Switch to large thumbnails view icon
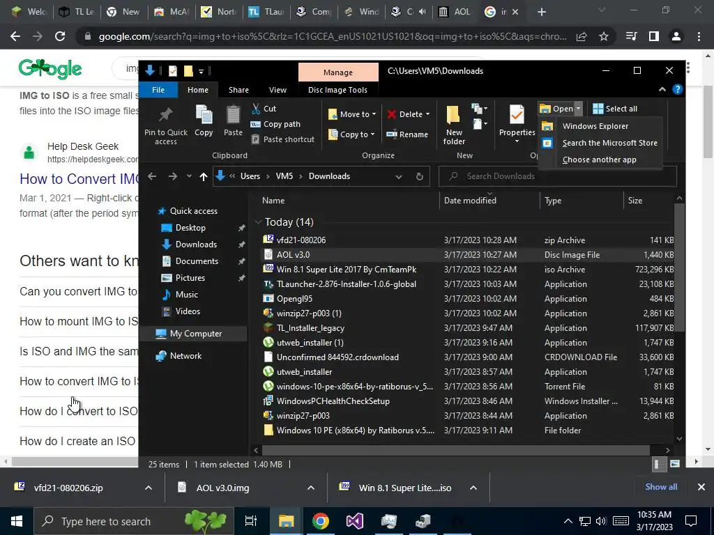 pyautogui.click(x=675, y=464)
